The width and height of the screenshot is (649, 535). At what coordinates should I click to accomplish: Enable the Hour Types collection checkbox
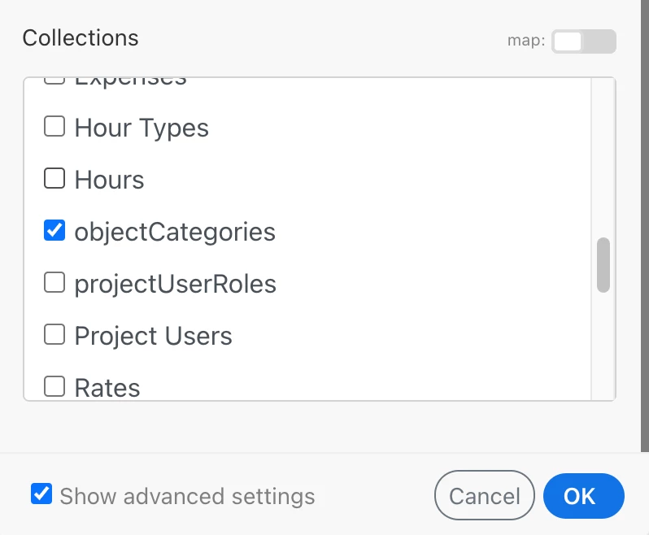click(54, 127)
